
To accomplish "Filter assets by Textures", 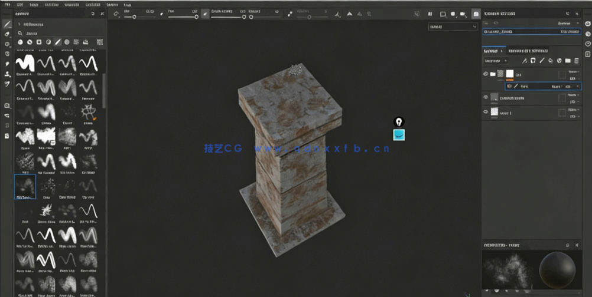I will point(76,42).
